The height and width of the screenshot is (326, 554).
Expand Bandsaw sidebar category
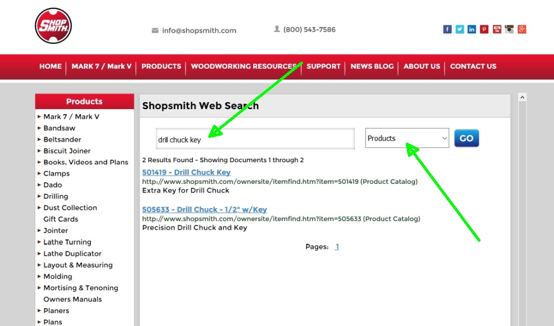point(59,128)
